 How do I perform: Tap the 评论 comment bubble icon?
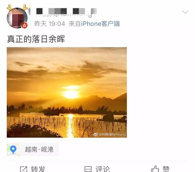pos(88,169)
